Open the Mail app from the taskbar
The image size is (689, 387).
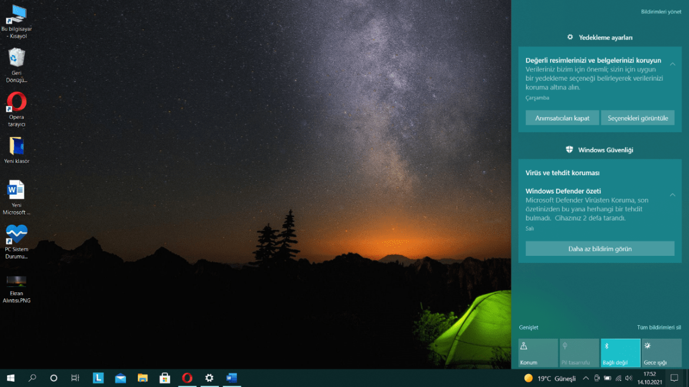[x=120, y=378]
